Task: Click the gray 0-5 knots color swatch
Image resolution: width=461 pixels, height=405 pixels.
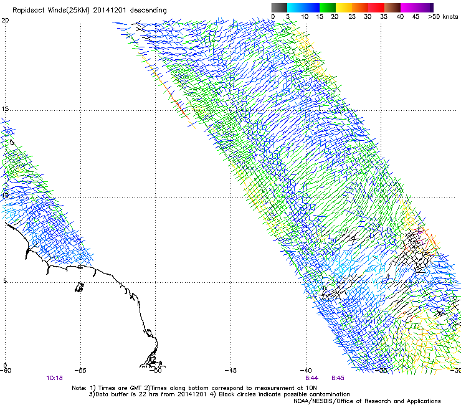Action: (x=279, y=7)
